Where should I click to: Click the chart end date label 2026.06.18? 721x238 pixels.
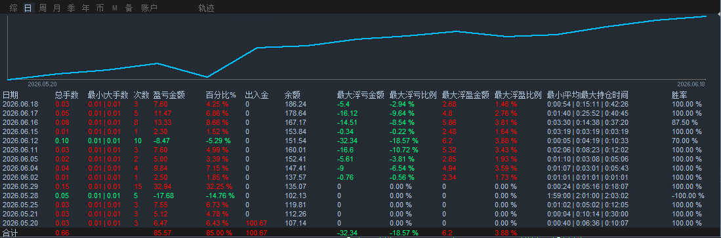(x=691, y=84)
